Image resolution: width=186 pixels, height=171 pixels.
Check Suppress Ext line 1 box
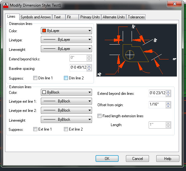click(35, 129)
